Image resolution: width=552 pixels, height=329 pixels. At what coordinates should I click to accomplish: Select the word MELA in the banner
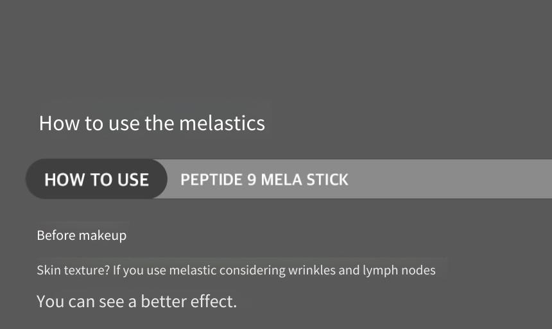click(x=281, y=180)
